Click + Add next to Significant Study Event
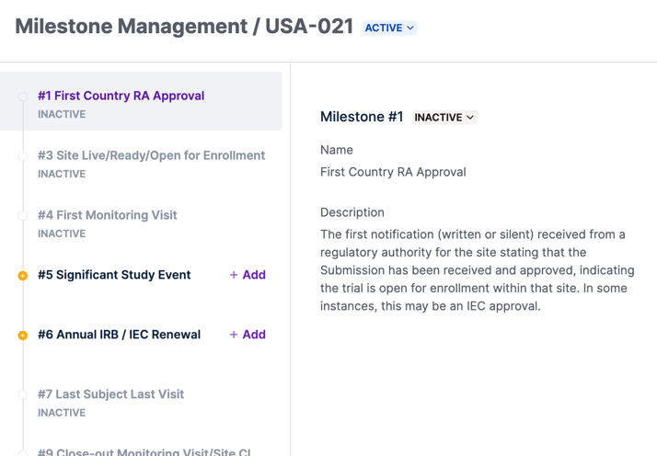 (x=248, y=275)
